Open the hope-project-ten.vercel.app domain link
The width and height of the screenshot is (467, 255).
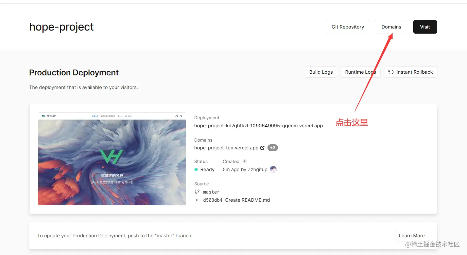click(x=226, y=148)
